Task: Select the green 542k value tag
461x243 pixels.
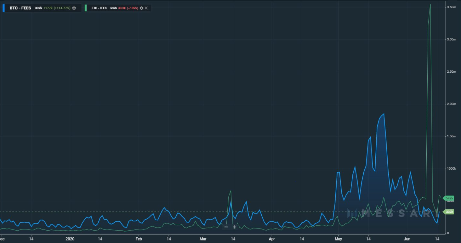Action: (449, 198)
